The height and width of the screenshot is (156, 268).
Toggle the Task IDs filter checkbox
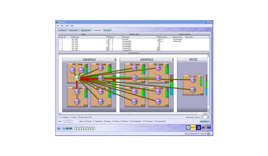coord(85,121)
